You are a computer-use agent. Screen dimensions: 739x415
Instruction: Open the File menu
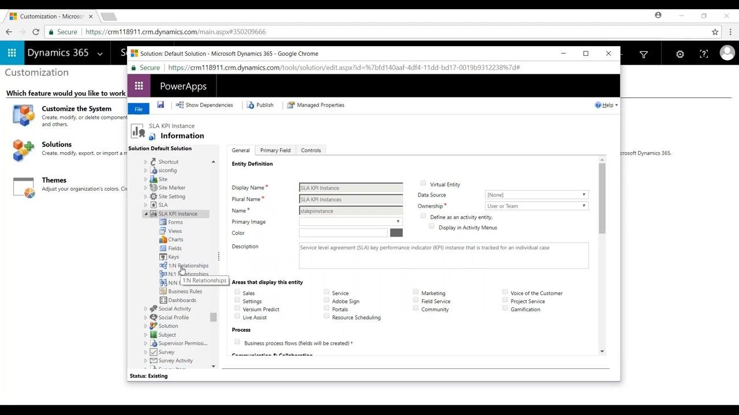coord(139,109)
